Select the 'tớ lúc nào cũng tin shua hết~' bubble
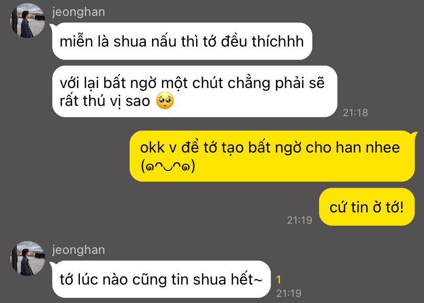Screen dimensions: 424x303 click(x=161, y=279)
